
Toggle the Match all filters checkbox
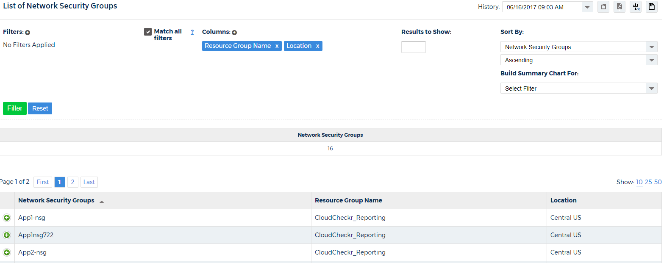(x=148, y=32)
